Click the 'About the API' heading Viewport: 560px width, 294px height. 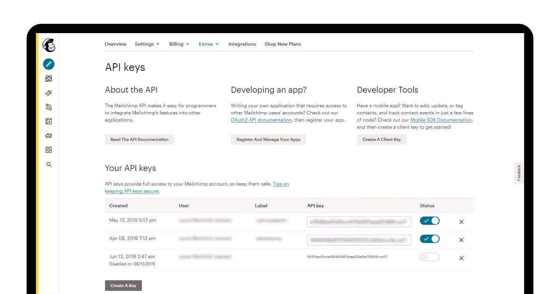(x=131, y=90)
